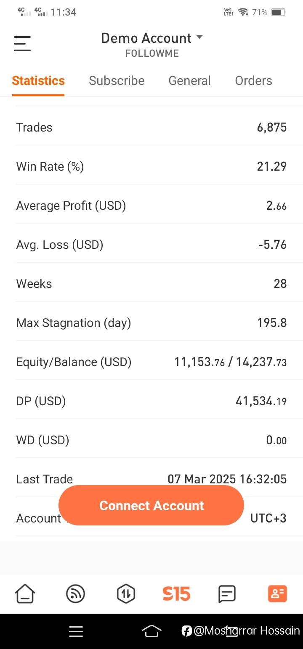Viewport: 303px width, 649px height.
Task: Open the account profile card icon
Action: click(277, 594)
